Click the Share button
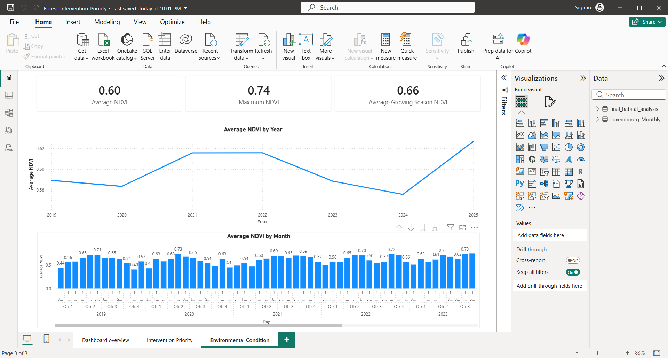 [647, 22]
